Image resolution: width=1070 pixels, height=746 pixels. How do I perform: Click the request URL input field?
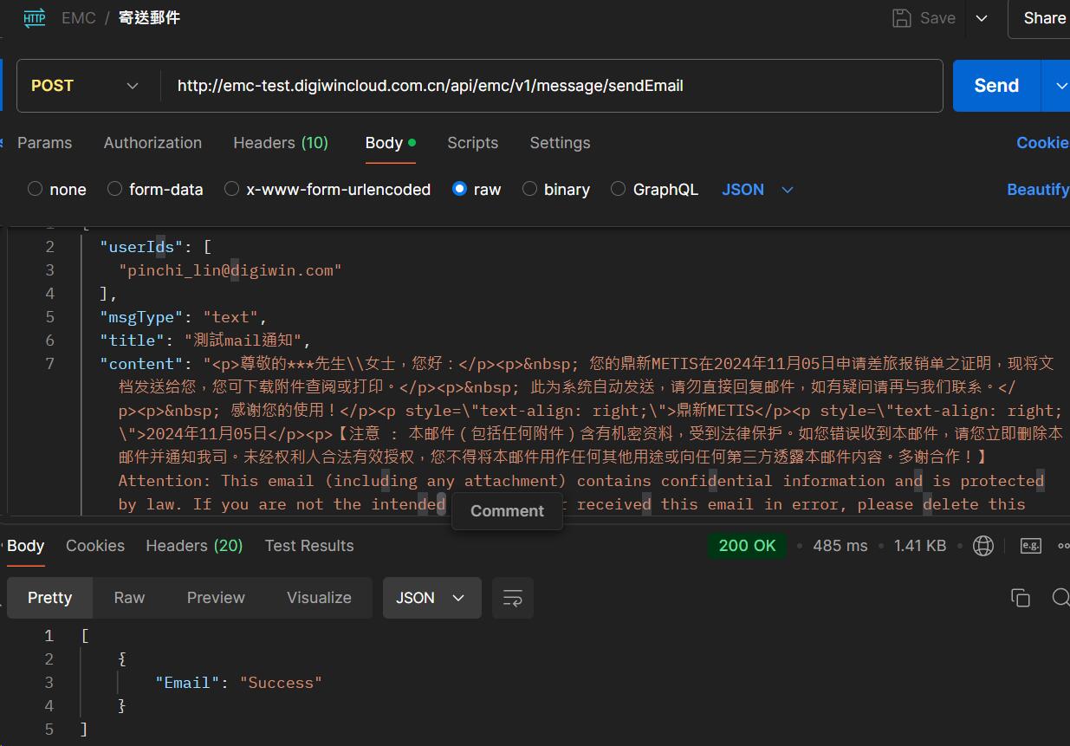[552, 86]
